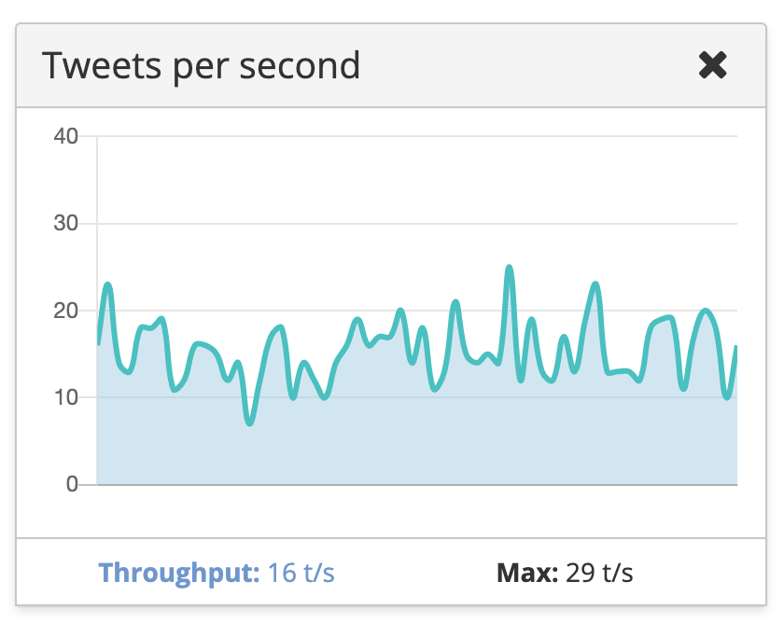Close the Tweets per second widget
This screenshot has height=623, width=784.
[x=712, y=65]
